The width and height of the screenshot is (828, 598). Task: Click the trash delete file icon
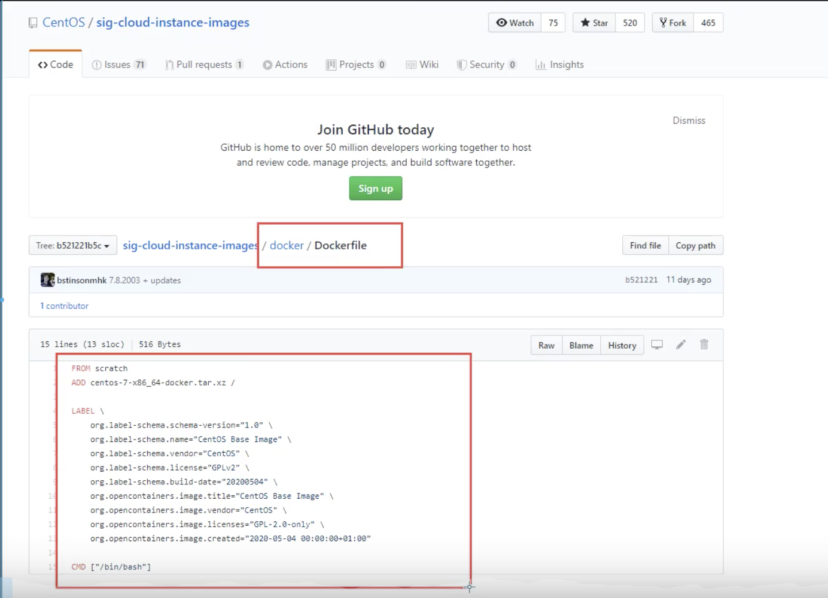704,344
